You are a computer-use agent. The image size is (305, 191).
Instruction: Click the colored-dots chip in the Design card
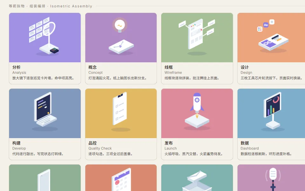click(260, 29)
